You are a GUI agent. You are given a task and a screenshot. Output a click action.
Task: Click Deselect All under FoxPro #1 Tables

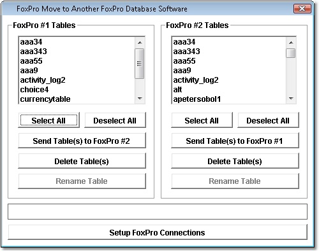point(115,120)
